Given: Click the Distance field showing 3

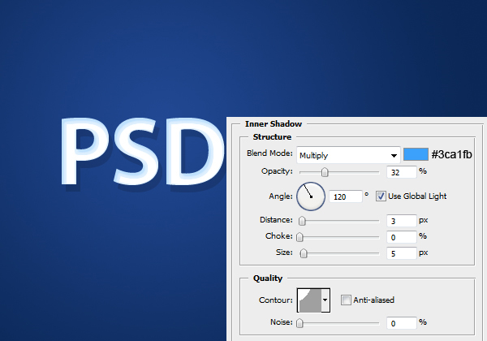Looking at the screenshot, I should [401, 221].
